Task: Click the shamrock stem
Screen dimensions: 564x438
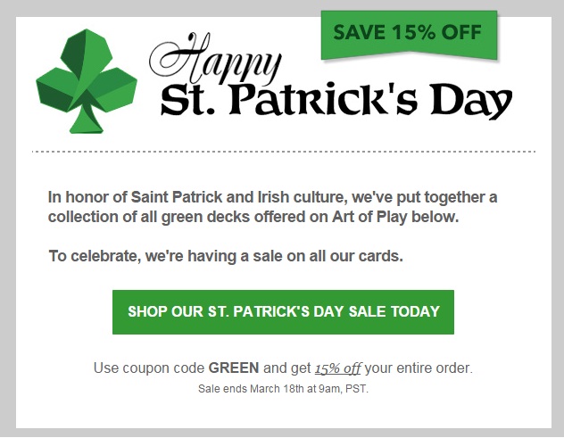Action: coord(87,117)
